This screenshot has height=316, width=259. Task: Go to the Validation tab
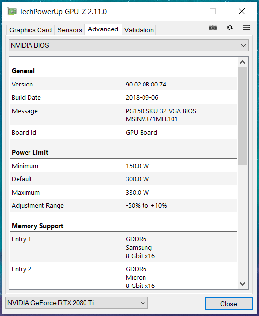[x=139, y=30]
